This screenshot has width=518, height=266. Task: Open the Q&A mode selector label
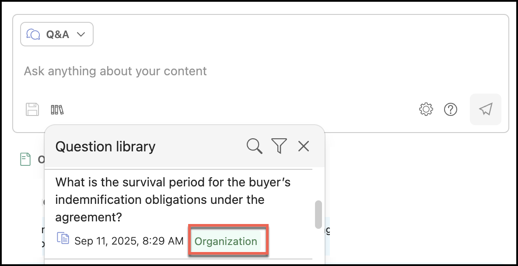pyautogui.click(x=58, y=34)
